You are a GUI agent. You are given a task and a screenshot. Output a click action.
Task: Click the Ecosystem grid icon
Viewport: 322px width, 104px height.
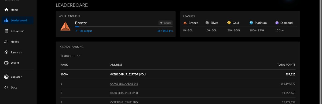click(x=6, y=31)
